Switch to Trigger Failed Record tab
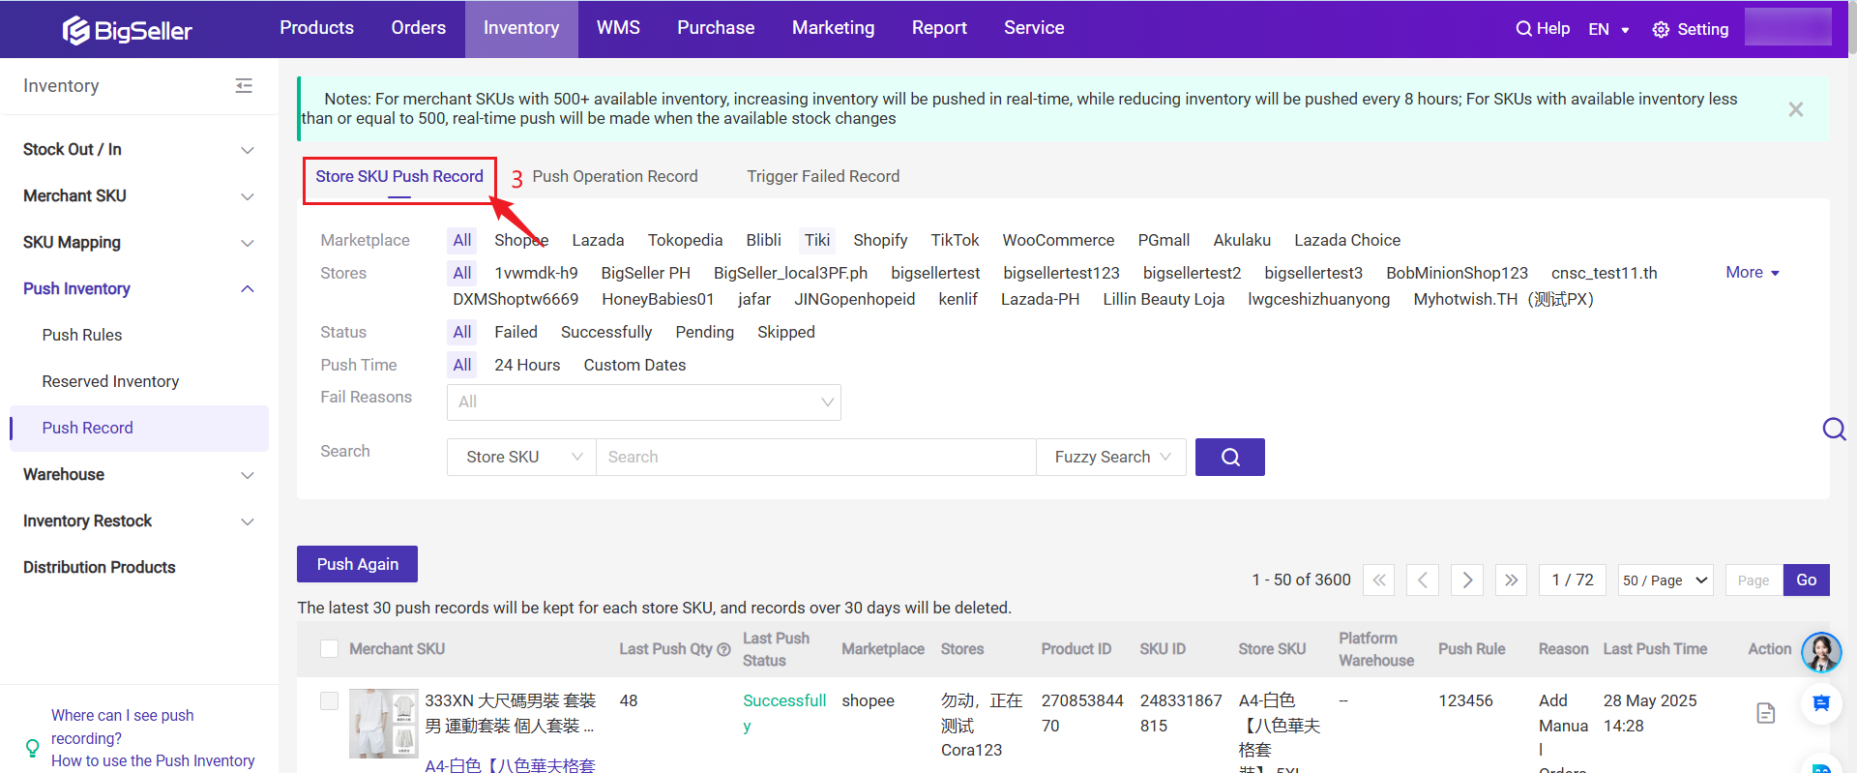The height and width of the screenshot is (773, 1857). coord(823,176)
